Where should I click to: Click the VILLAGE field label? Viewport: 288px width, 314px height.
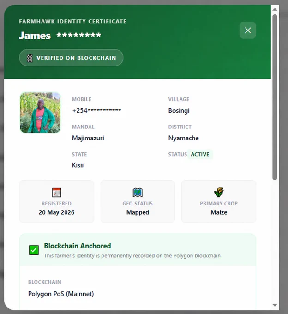pyautogui.click(x=179, y=99)
